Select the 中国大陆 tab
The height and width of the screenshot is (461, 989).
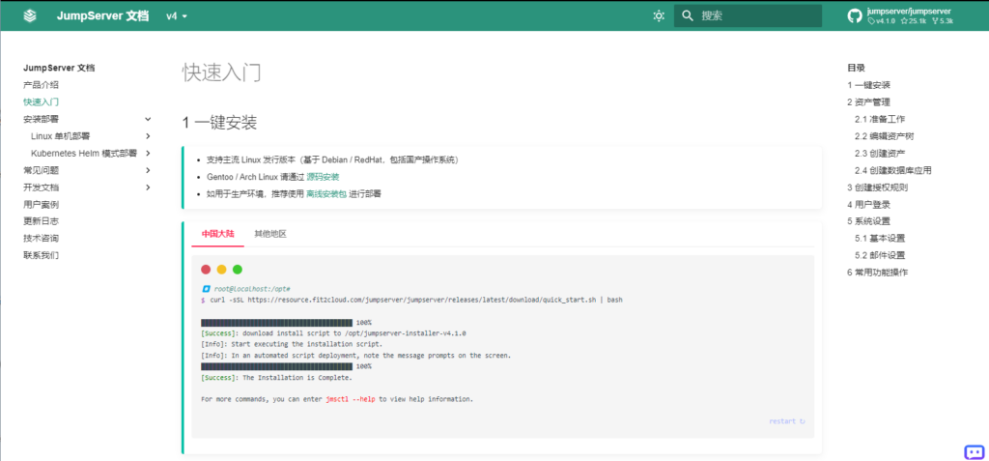coord(217,234)
